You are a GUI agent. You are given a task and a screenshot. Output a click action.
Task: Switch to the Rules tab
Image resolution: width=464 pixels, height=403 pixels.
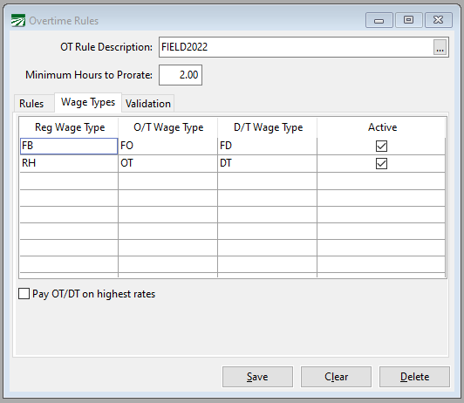pyautogui.click(x=31, y=104)
